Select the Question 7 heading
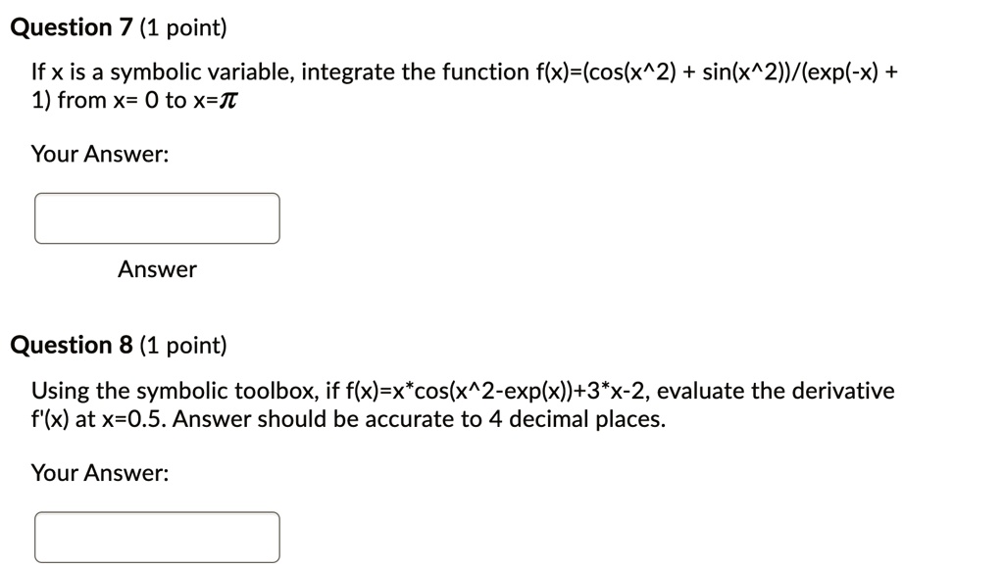The height and width of the screenshot is (568, 1004). (69, 26)
